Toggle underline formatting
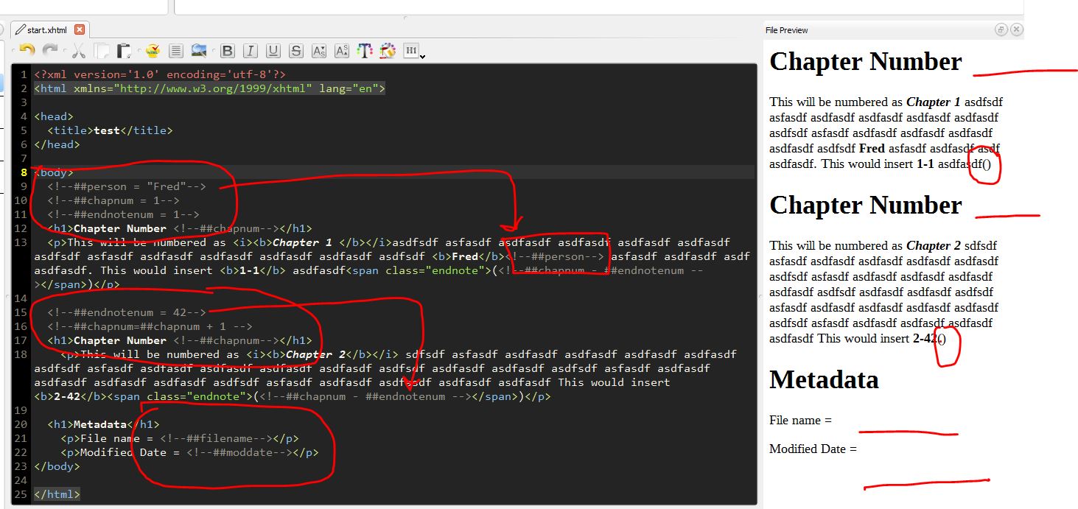The image size is (1078, 509). (x=273, y=51)
